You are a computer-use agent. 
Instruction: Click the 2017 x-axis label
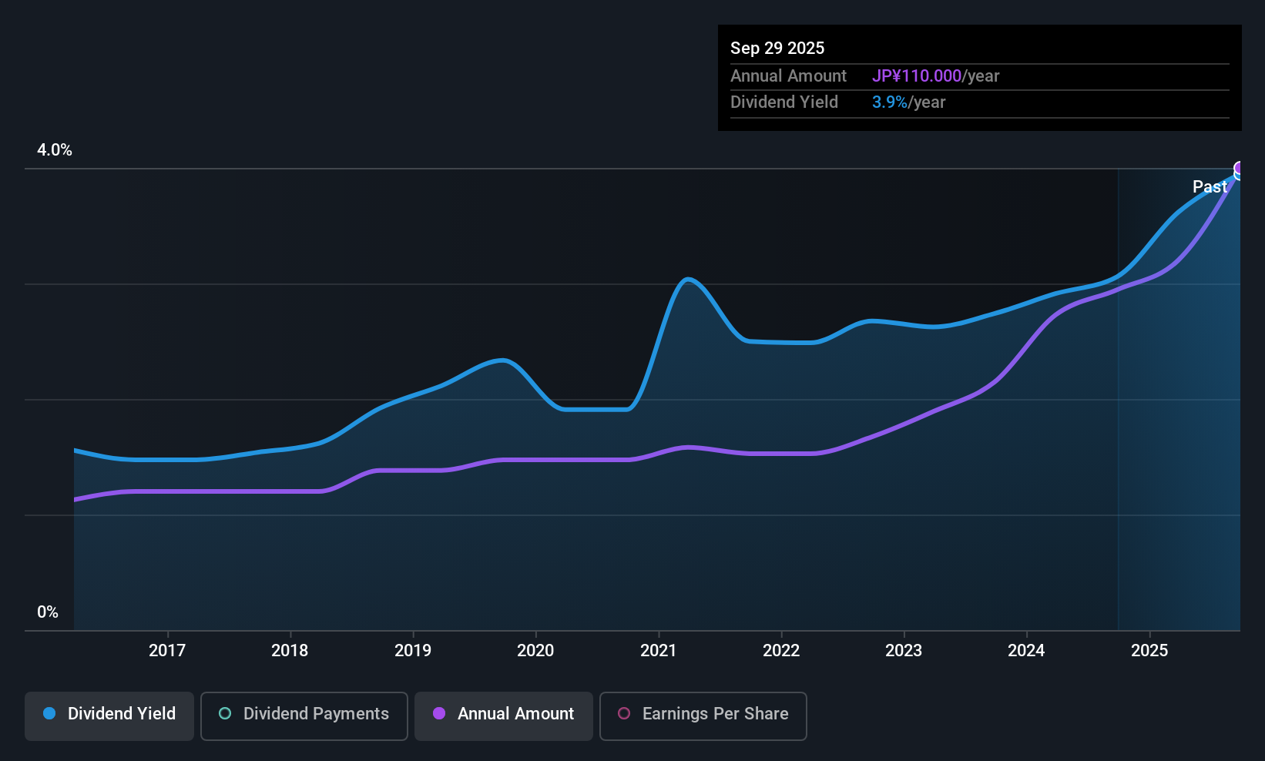pyautogui.click(x=167, y=651)
